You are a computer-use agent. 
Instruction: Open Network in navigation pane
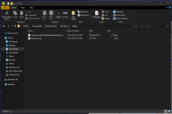click(11, 84)
